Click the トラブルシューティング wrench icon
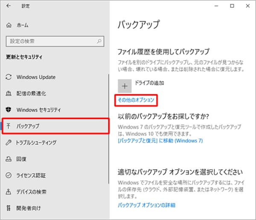The image size is (256, 220). pyautogui.click(x=9, y=142)
